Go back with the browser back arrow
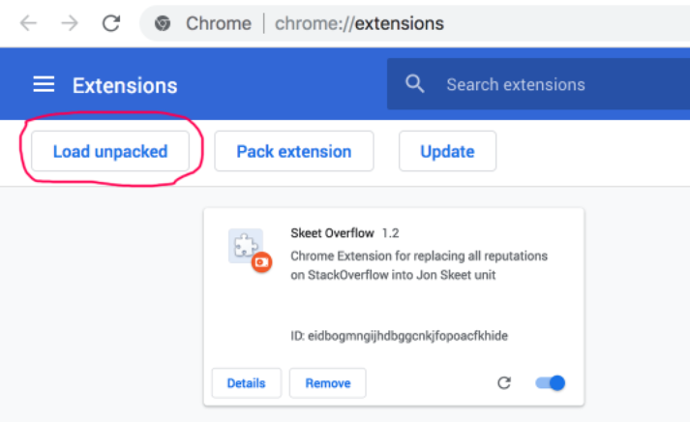Viewport: 690px width, 422px height. [28, 23]
